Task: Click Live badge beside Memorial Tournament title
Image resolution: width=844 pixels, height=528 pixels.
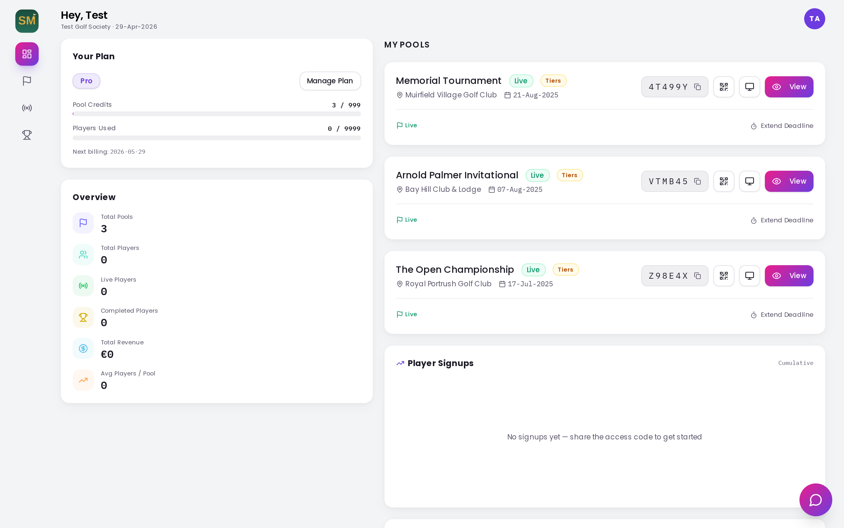Action: 521,81
